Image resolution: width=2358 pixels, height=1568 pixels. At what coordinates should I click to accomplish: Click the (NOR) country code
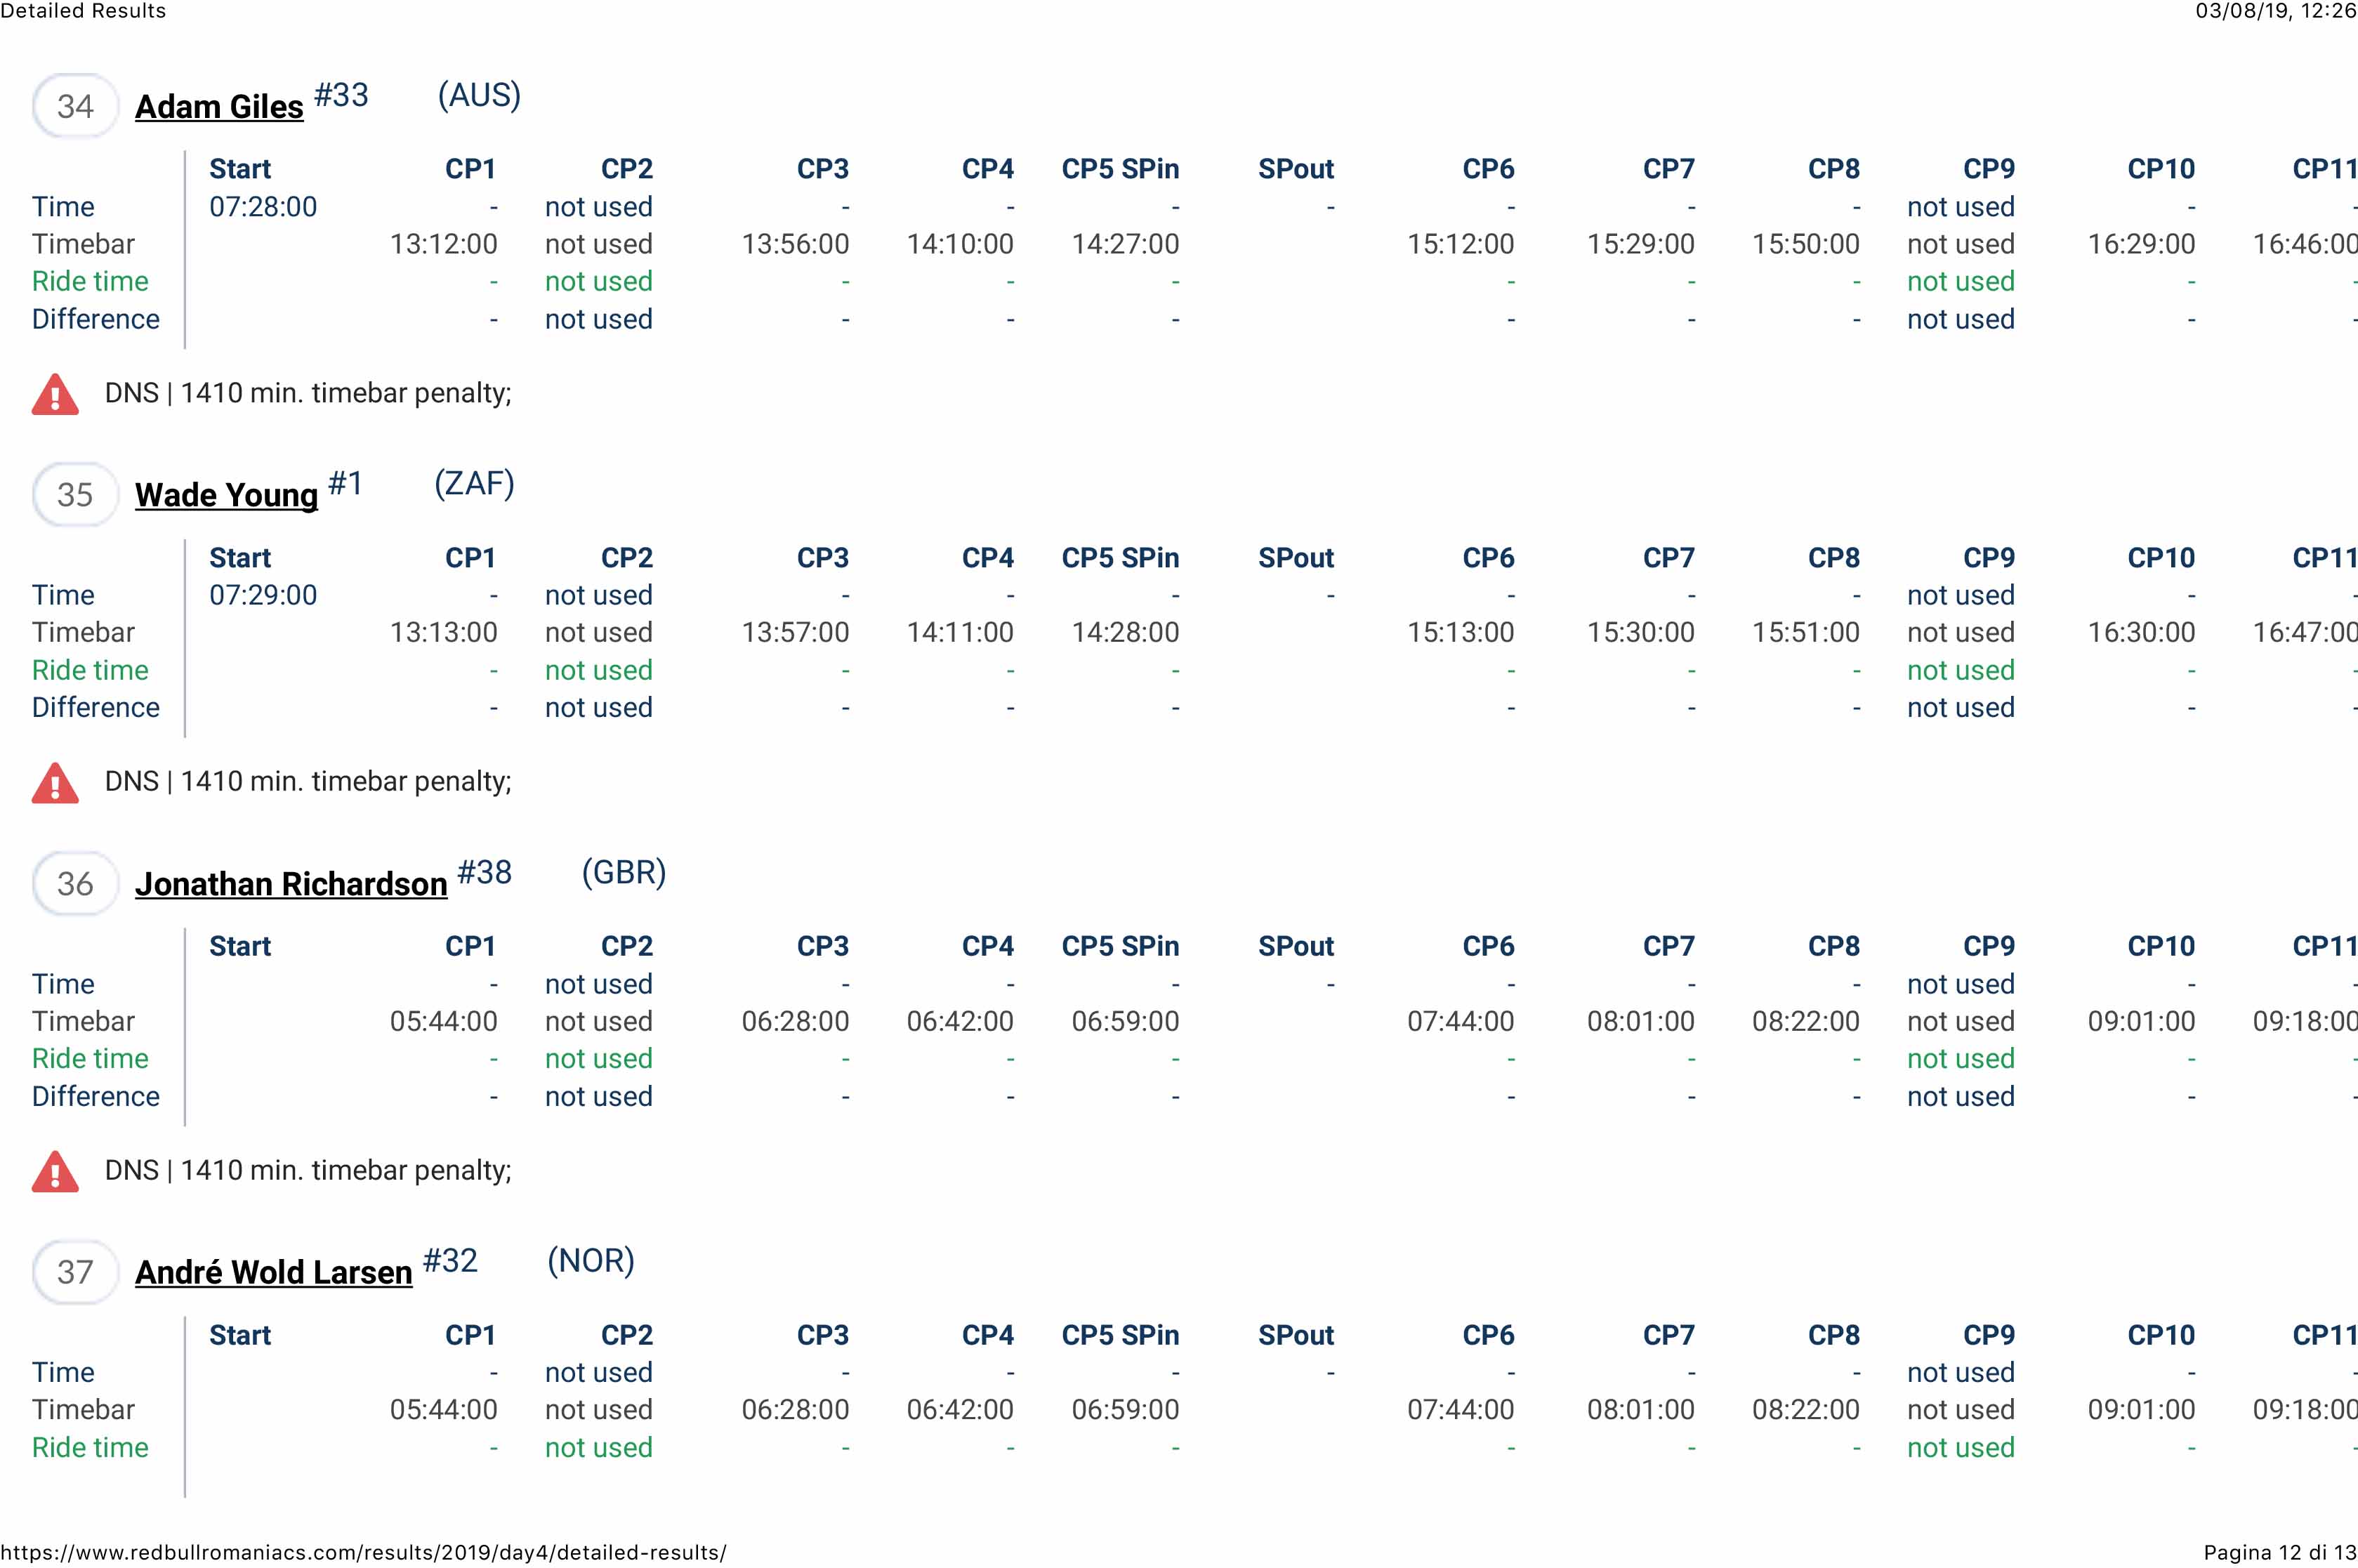click(x=590, y=1260)
